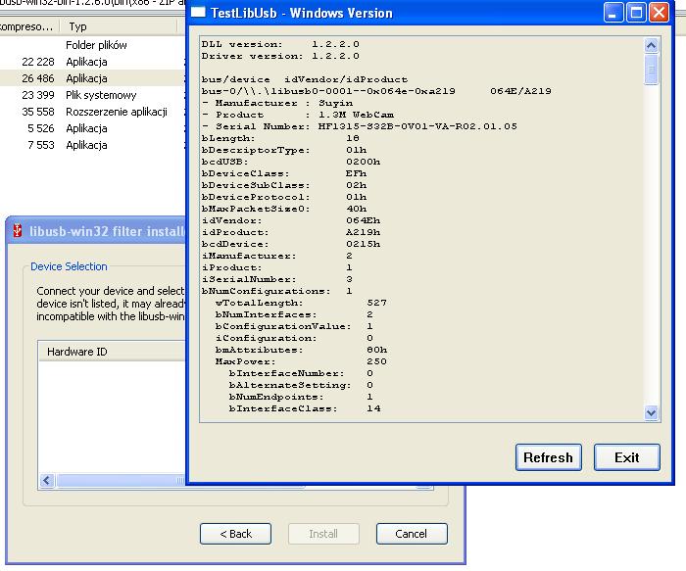Select the Aplikacja row sized 5 526
686x571 pixels.
(92, 128)
